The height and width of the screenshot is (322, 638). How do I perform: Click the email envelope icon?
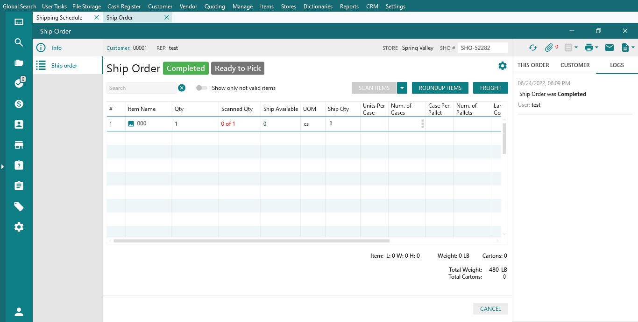point(610,48)
